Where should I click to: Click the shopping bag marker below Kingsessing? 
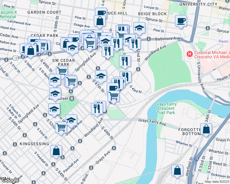(x=56, y=151)
